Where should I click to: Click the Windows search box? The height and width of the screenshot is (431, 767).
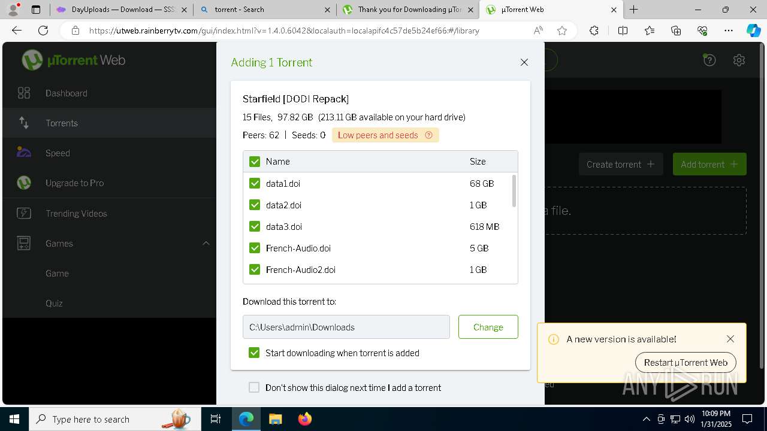point(114,419)
